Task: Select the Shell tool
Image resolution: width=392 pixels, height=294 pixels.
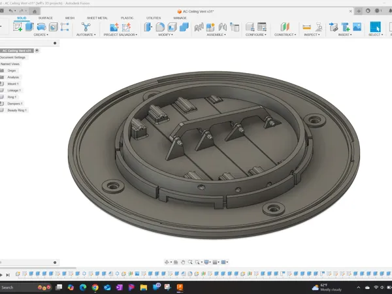Action: 172,27
